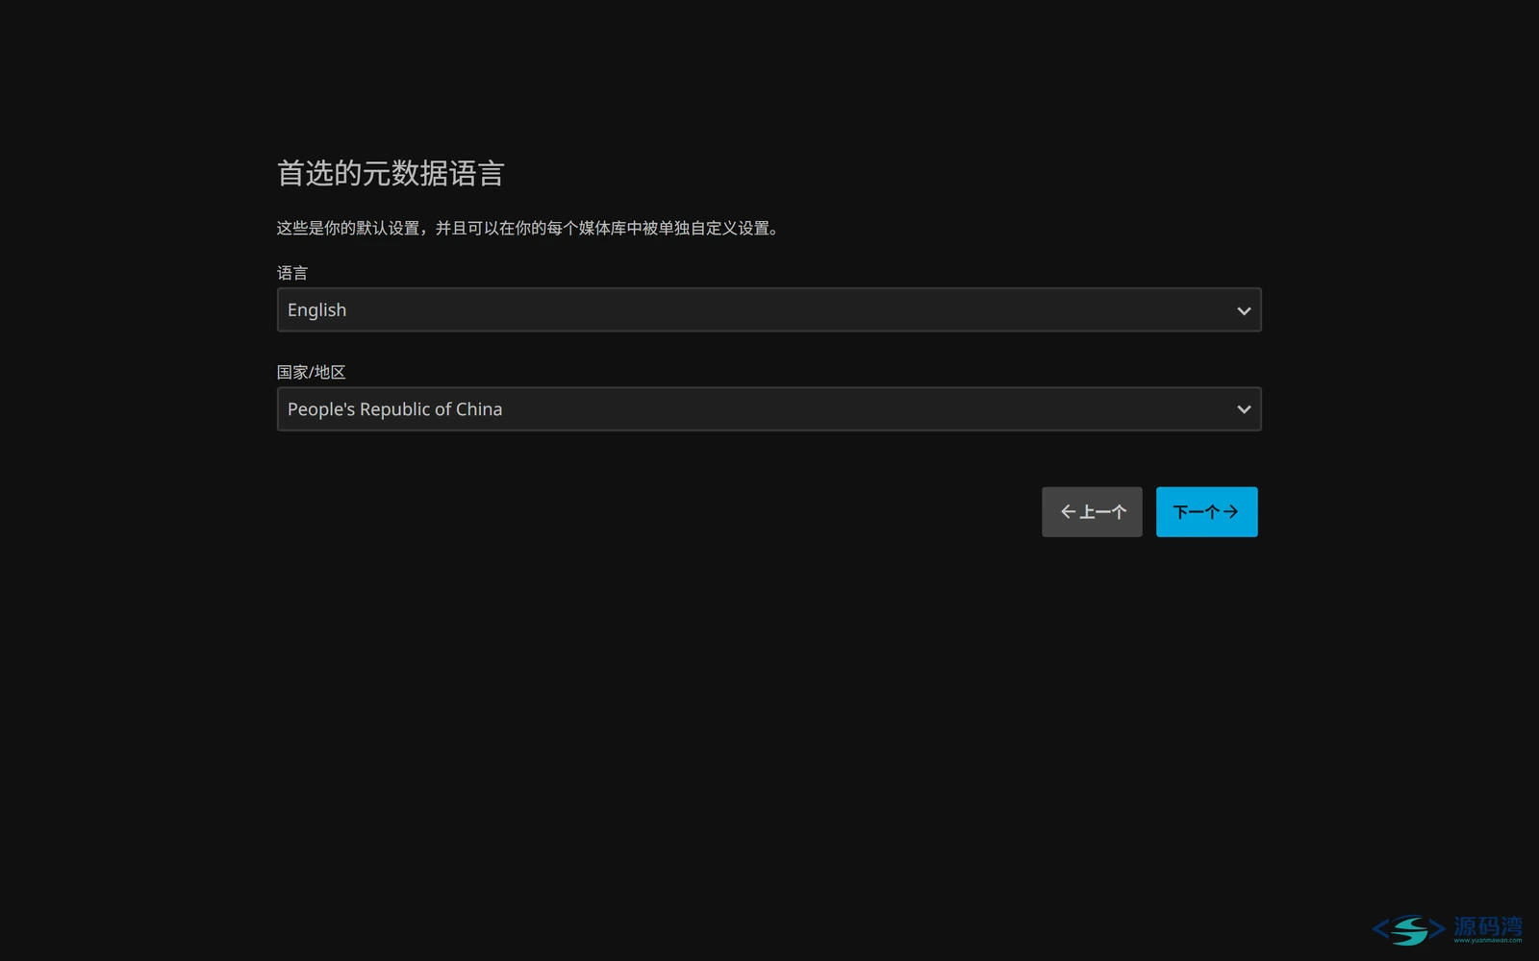Open the 语言 dropdown showing English
Image resolution: width=1539 pixels, height=961 pixels.
click(769, 309)
